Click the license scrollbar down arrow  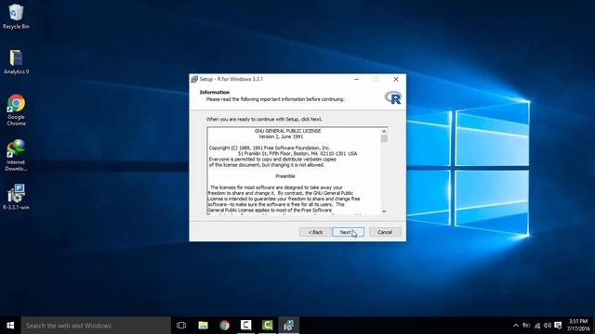pyautogui.click(x=384, y=211)
